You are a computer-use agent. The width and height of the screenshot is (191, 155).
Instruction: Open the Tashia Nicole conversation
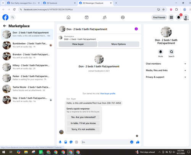click(27, 89)
